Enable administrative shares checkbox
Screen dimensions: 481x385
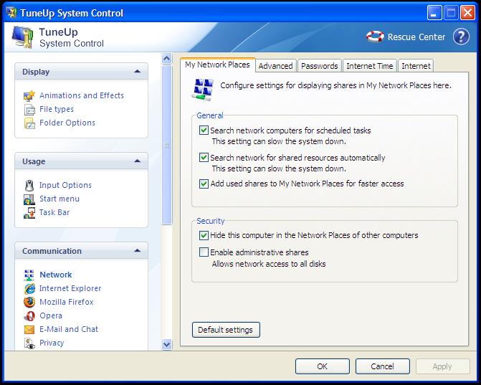click(x=204, y=252)
